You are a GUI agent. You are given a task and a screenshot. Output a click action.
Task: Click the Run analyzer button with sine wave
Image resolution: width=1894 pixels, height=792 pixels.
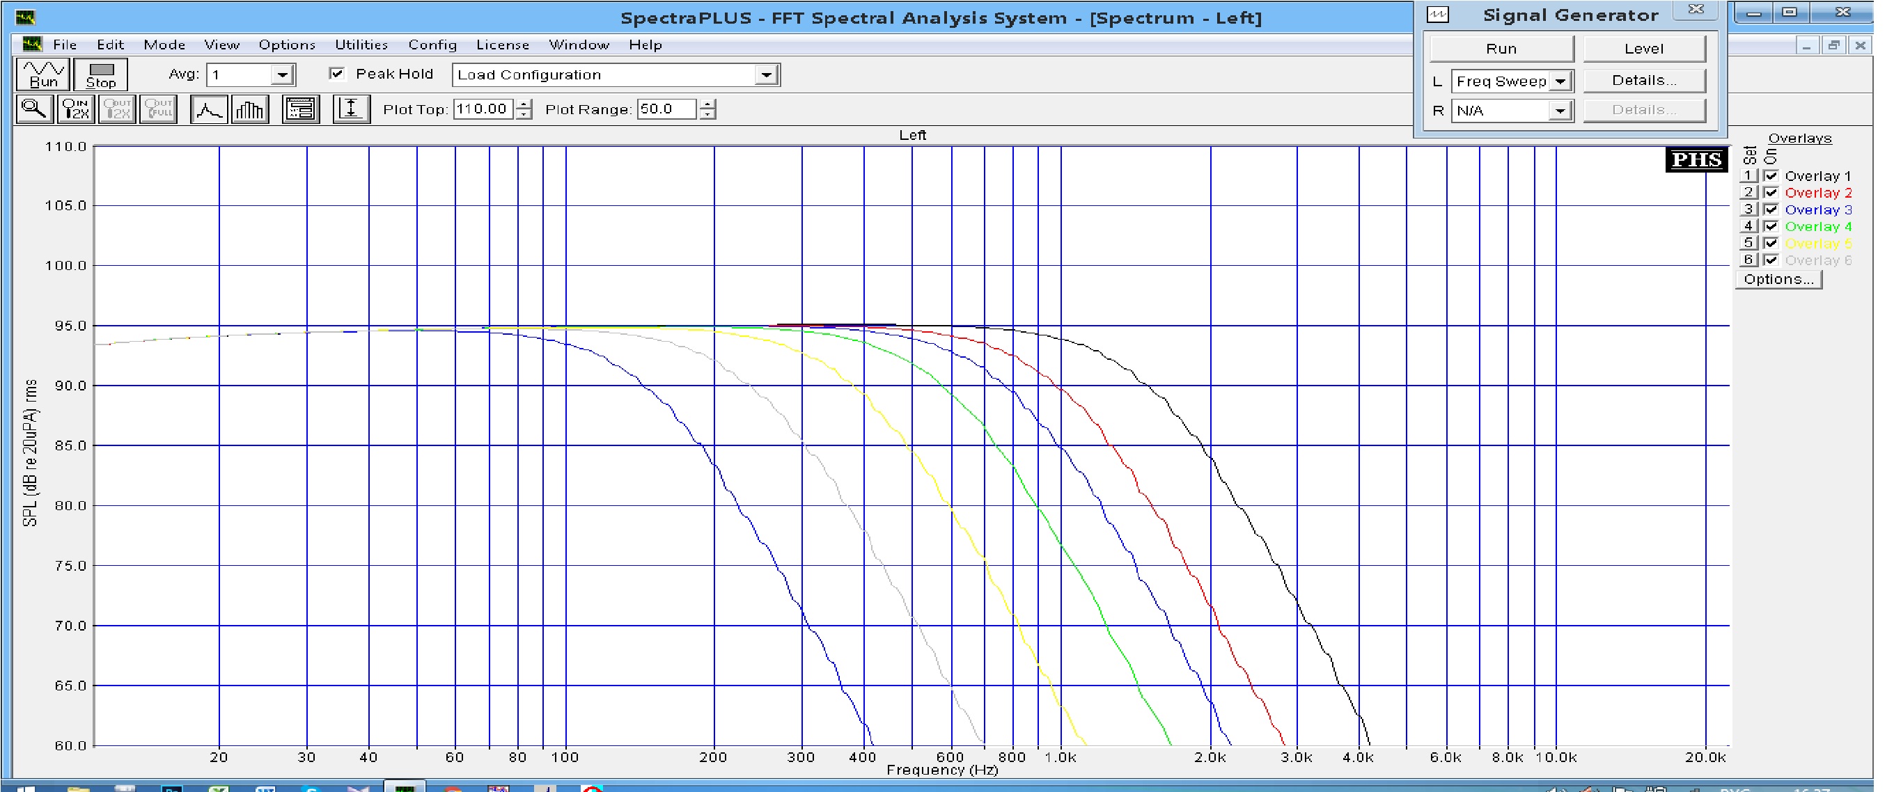click(x=43, y=74)
